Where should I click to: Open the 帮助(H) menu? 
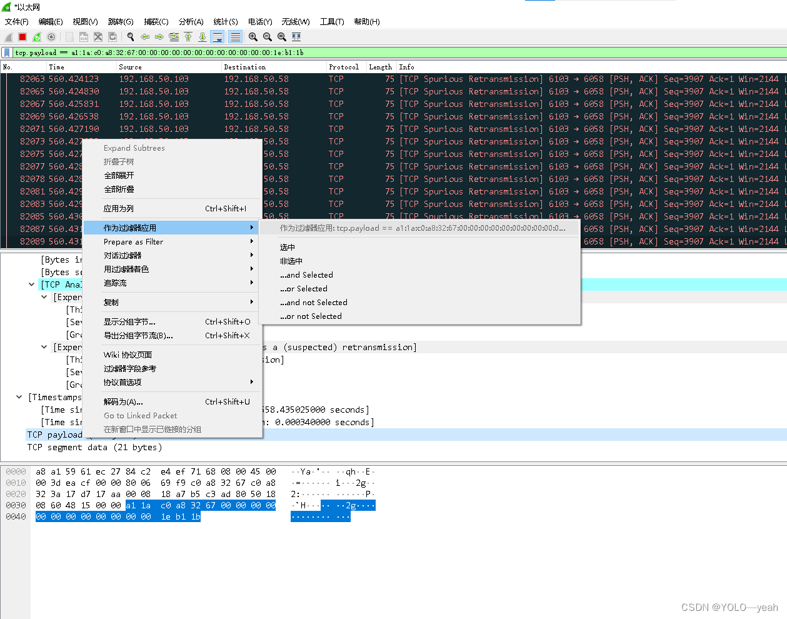pyautogui.click(x=367, y=21)
